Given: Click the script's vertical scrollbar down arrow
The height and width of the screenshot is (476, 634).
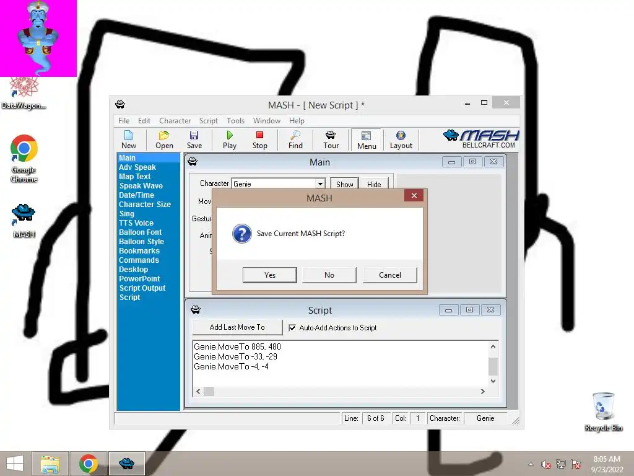Looking at the screenshot, I should [493, 381].
